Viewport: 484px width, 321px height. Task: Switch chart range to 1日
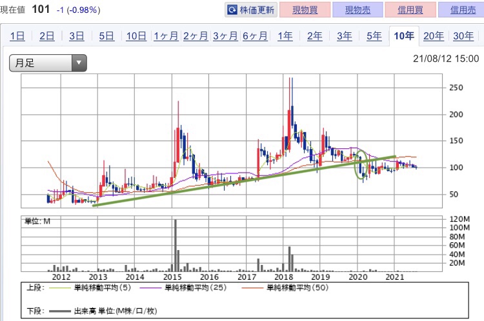point(17,36)
